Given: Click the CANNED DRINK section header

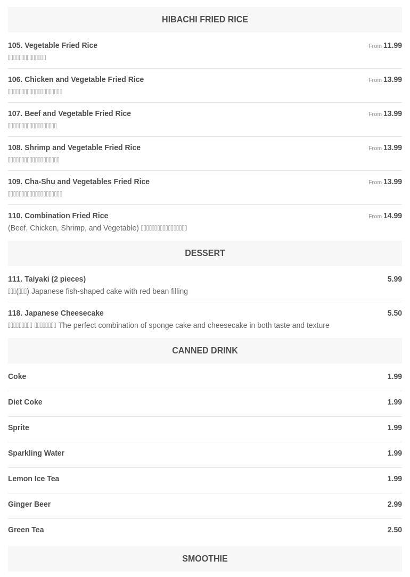Looking at the screenshot, I should point(204,351).
